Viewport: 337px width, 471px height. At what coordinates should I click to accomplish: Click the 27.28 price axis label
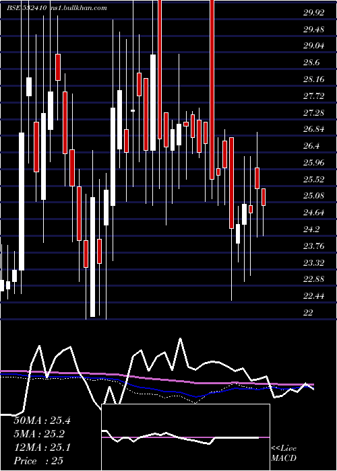tap(313, 113)
